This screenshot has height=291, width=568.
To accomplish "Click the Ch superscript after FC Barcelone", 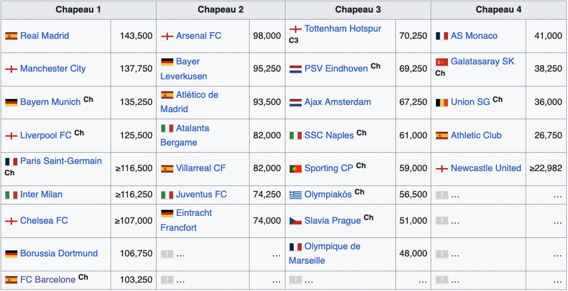I will [83, 277].
